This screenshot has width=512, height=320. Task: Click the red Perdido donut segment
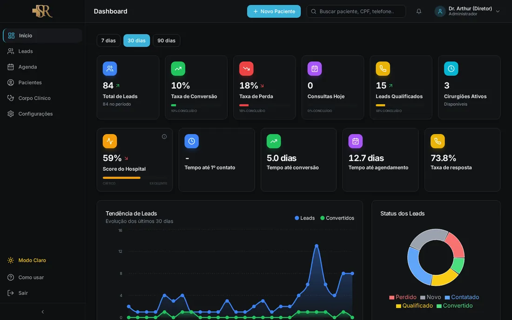(457, 245)
